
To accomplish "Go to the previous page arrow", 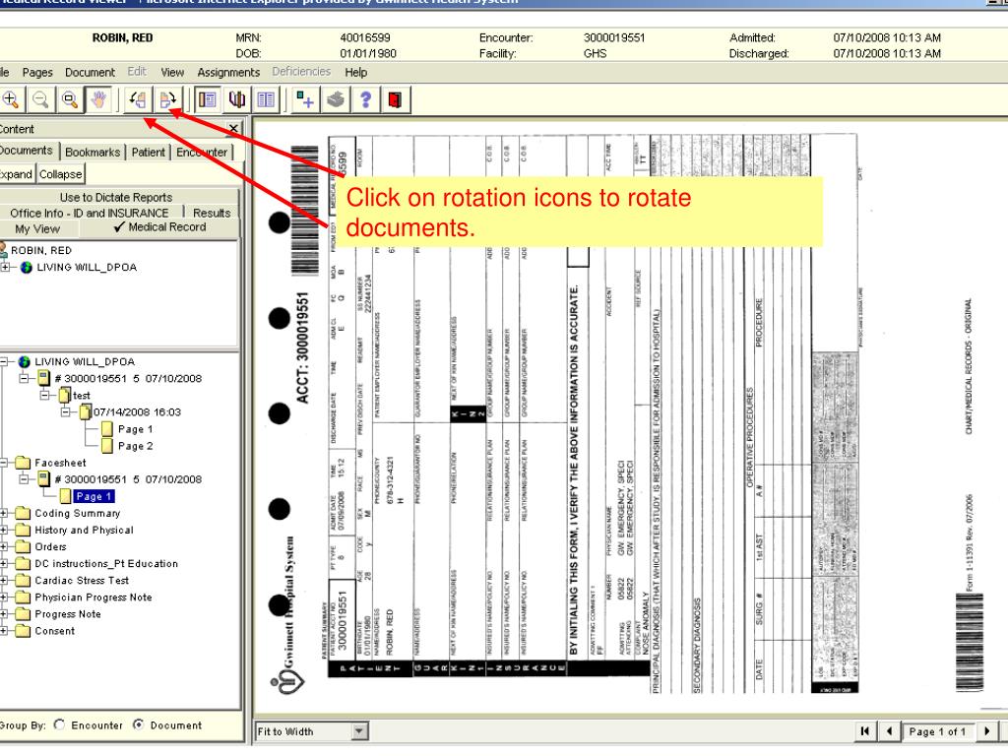I will (890, 731).
